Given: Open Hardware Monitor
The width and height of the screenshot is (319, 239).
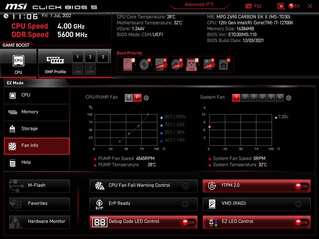Looking at the screenshot, I should [39, 222].
